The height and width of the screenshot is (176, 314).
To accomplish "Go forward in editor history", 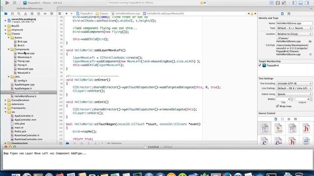I will (x=71, y=14).
